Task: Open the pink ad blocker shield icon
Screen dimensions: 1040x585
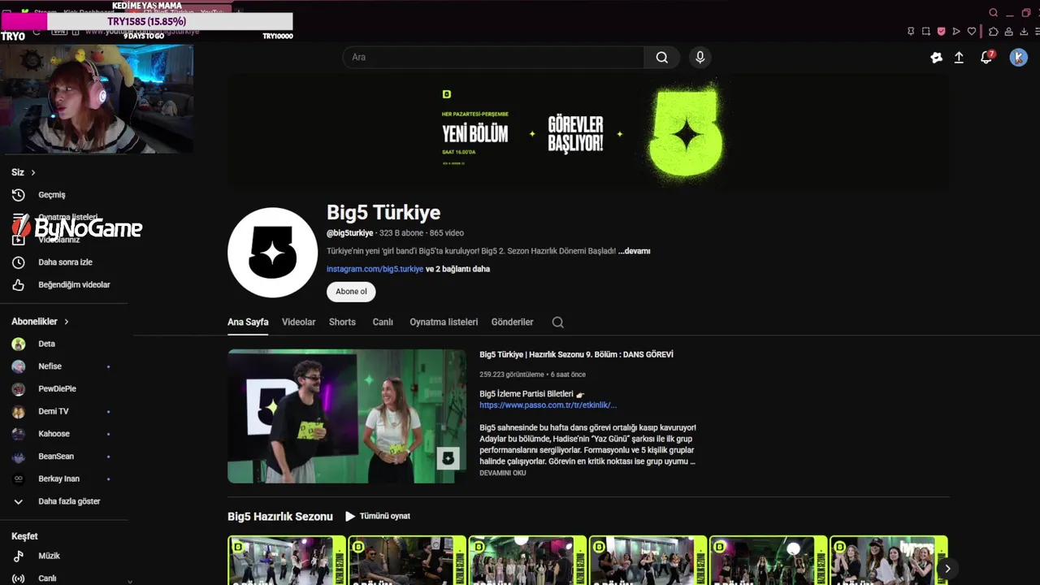Action: (x=941, y=32)
